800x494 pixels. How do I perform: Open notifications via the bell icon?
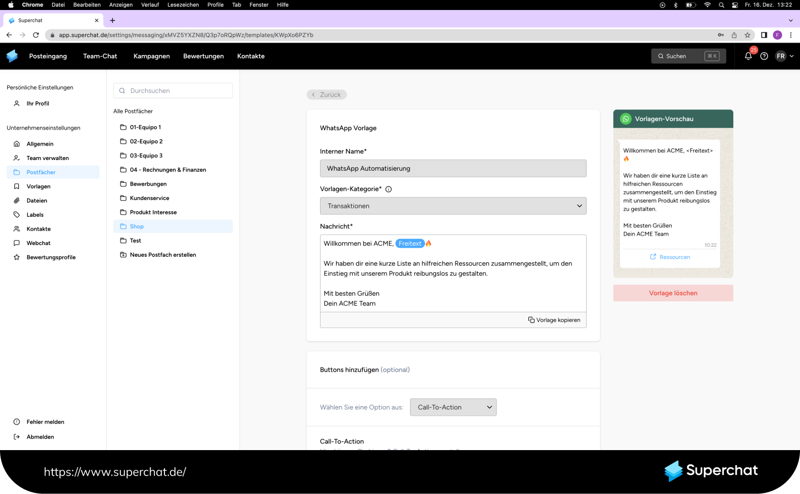pos(748,56)
